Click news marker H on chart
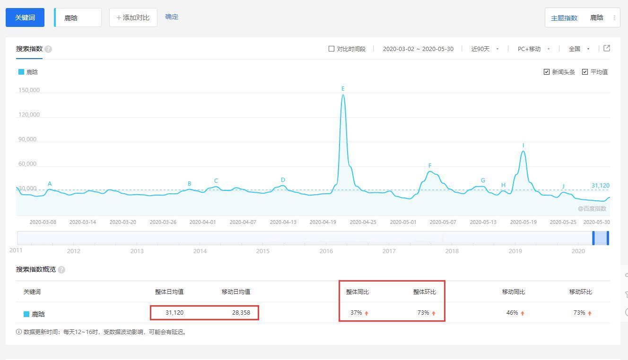The image size is (628, 360). [503, 185]
